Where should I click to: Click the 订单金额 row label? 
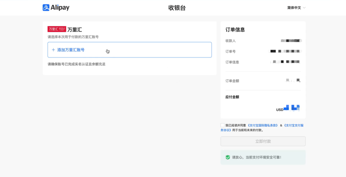click(x=232, y=81)
